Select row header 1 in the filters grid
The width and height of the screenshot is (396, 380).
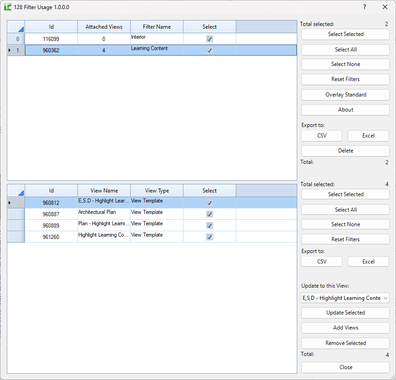click(x=16, y=50)
